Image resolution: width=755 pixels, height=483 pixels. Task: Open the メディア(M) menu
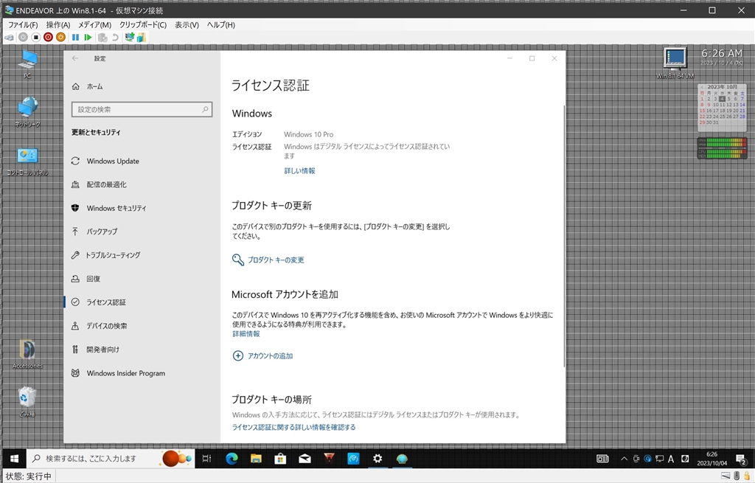(x=94, y=24)
